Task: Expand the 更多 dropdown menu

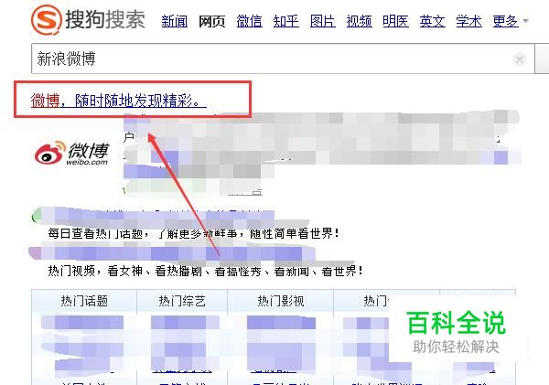Action: 510,22
